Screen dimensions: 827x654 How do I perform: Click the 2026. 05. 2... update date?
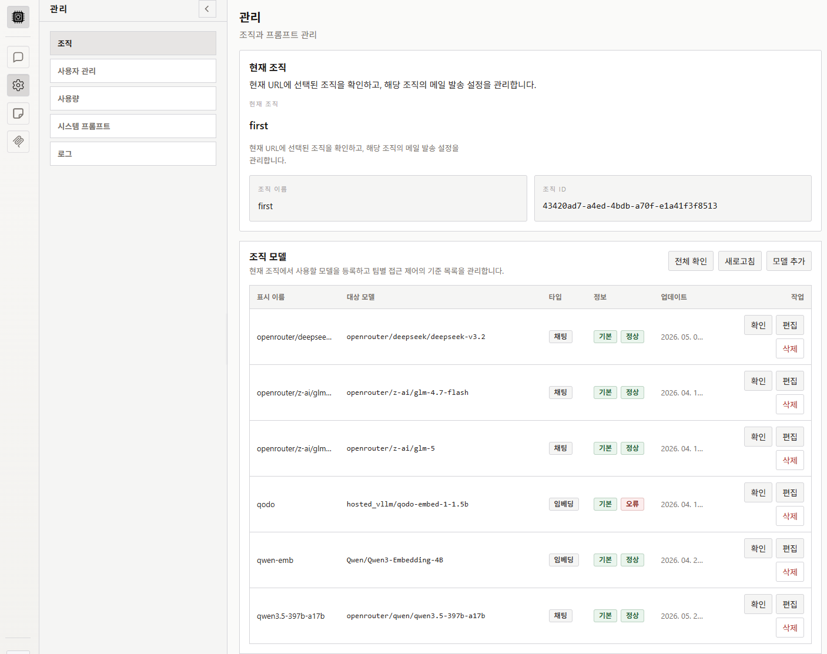(682, 616)
